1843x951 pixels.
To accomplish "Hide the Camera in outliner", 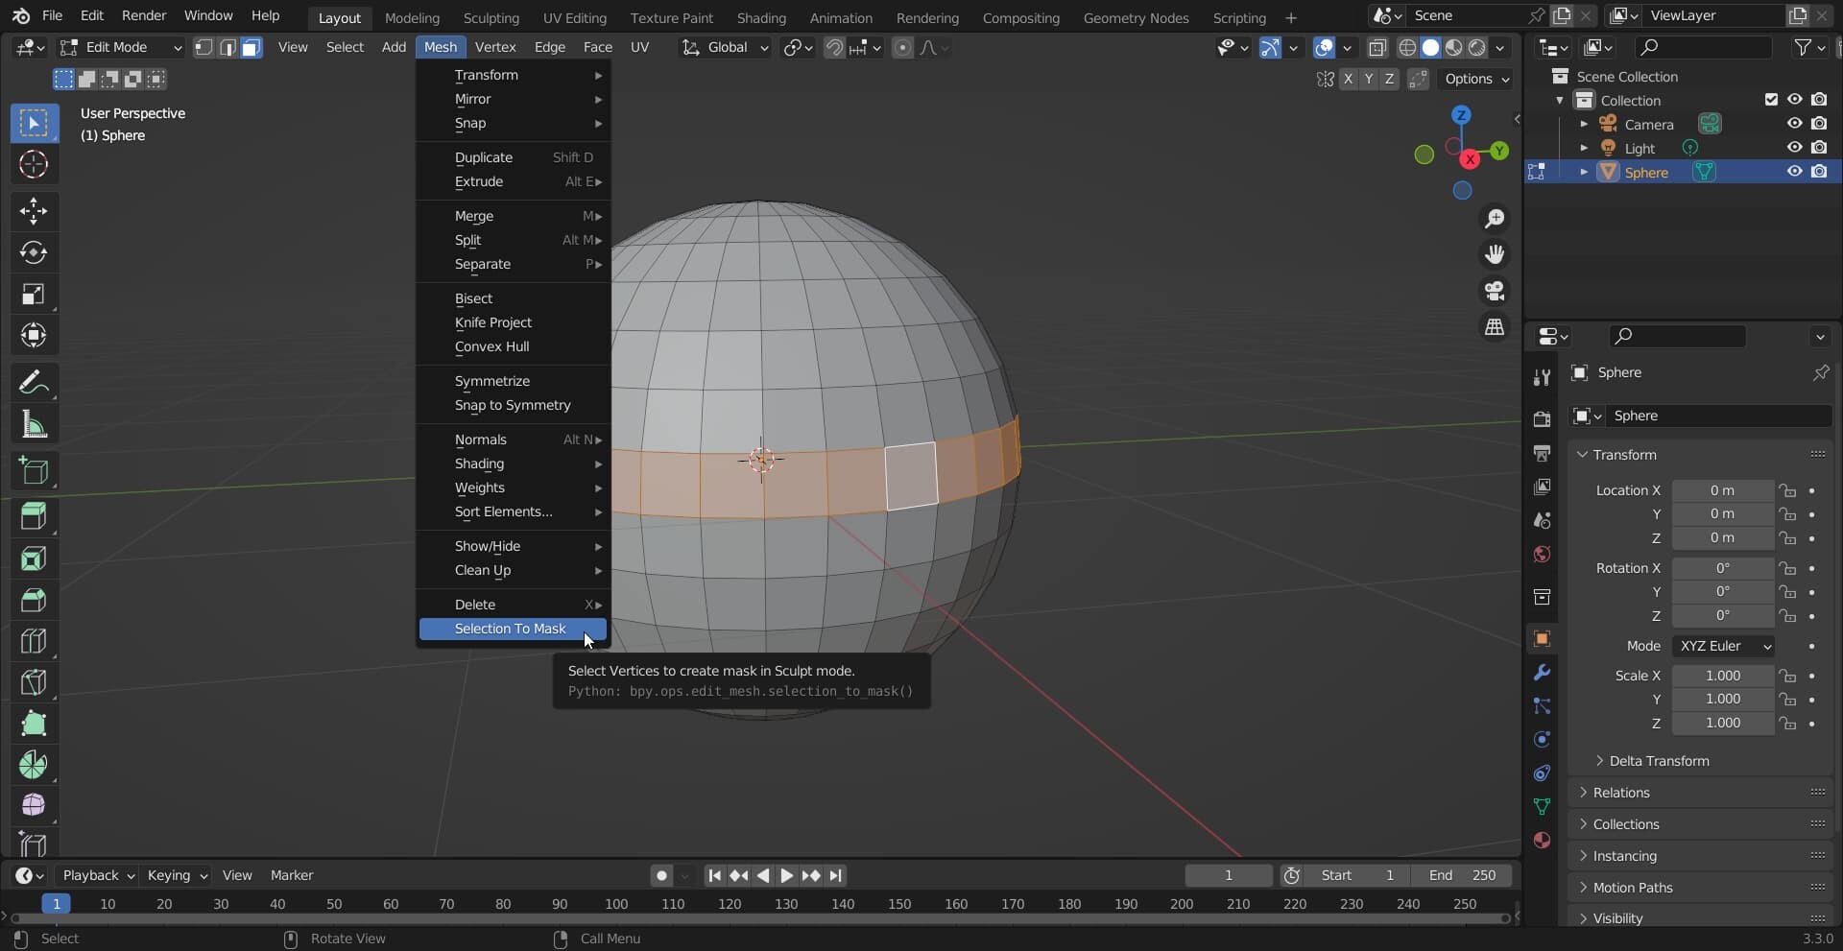I will [x=1794, y=124].
